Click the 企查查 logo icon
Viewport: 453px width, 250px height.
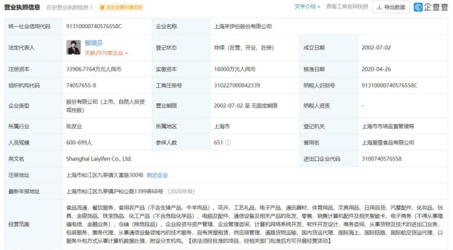tap(418, 7)
